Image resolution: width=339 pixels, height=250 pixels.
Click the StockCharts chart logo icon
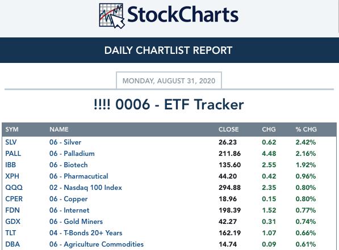(x=112, y=16)
